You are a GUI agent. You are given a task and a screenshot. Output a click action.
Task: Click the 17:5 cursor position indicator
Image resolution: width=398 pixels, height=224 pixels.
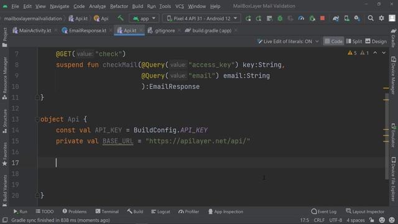point(304,220)
